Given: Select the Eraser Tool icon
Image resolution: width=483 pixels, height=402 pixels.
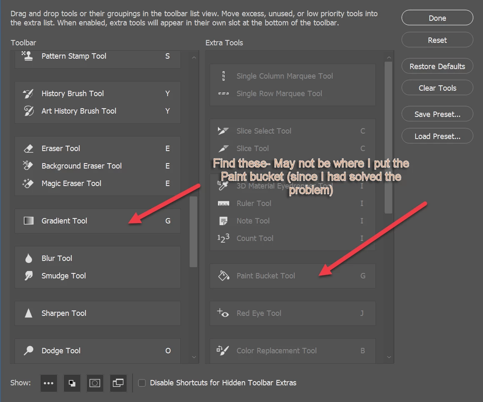Looking at the screenshot, I should point(29,149).
